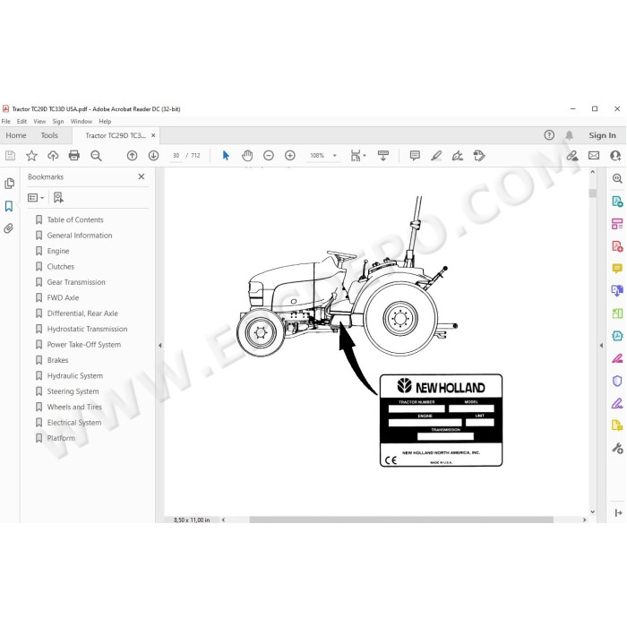
Task: Open the Engine bookmark
Action: click(58, 251)
